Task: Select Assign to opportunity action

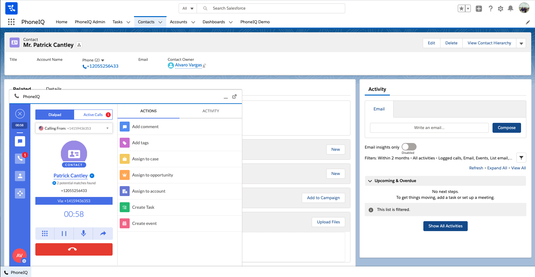Action: point(152,175)
